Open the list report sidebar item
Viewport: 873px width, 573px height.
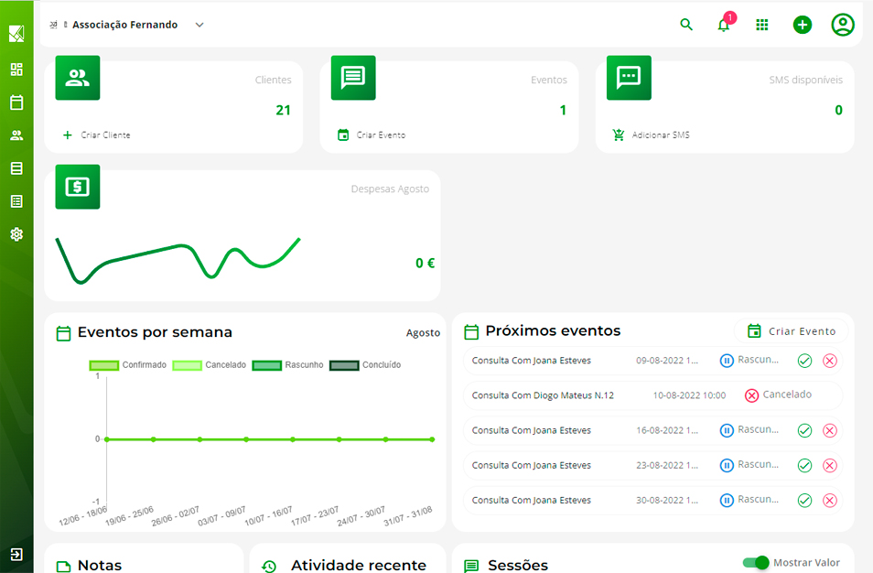point(16,201)
